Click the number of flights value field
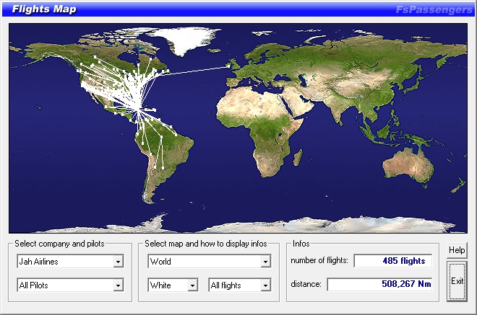Screen dimensions: 477x315 point(392,261)
